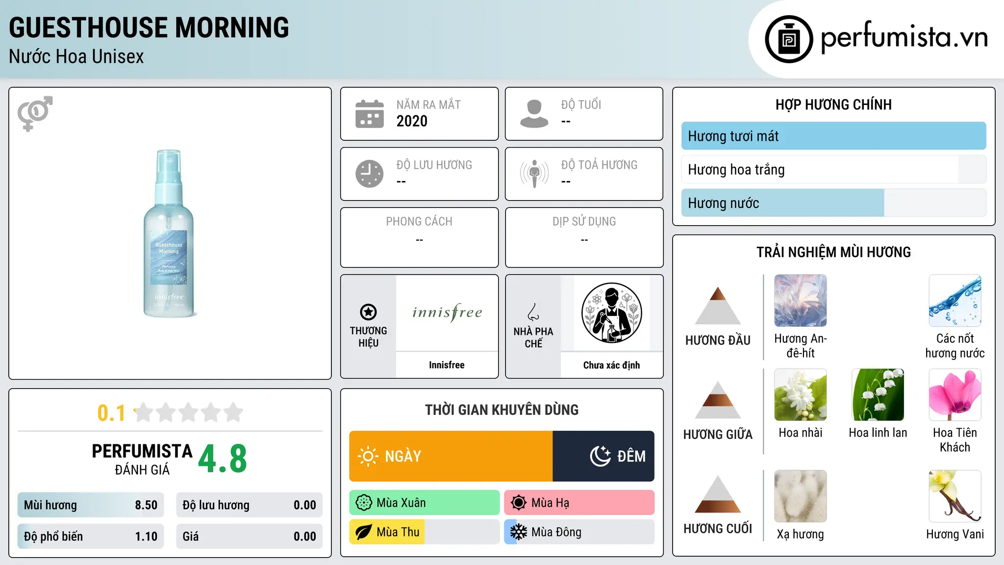Click the star badge icon above Thương hiệu
Viewport: 1004px width, 565px height.
pos(368,311)
